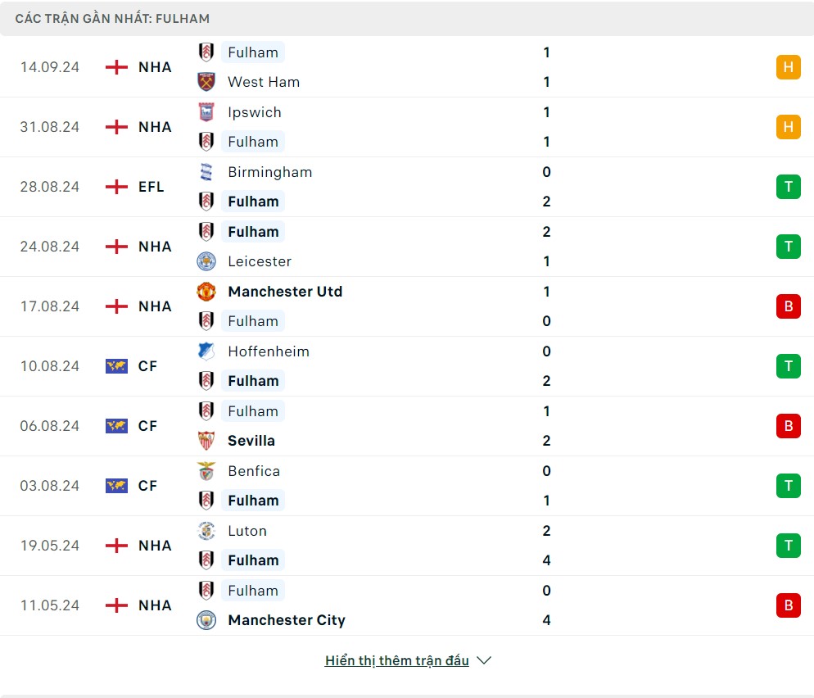
Task: Click the draw badge for the 14.09.24 match
Action: (788, 67)
